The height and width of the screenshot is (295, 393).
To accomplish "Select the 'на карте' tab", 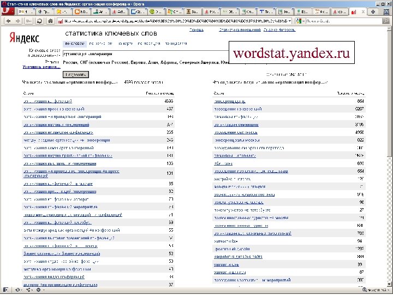I will tap(125, 44).
